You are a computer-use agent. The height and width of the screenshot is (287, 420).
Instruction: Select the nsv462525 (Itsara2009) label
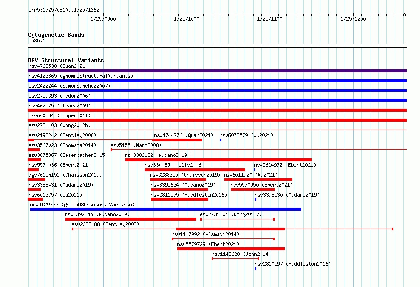[x=59, y=106]
